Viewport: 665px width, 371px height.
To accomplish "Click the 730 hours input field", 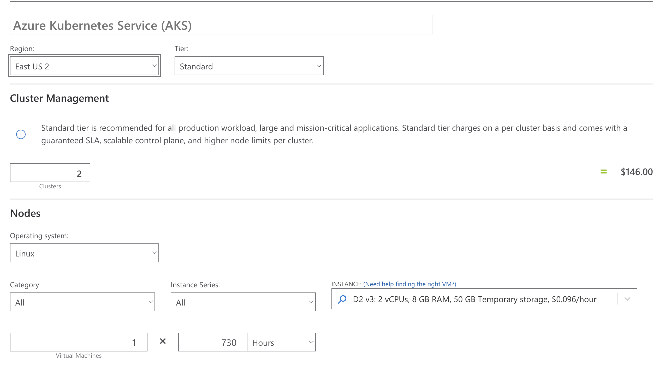I will [213, 342].
